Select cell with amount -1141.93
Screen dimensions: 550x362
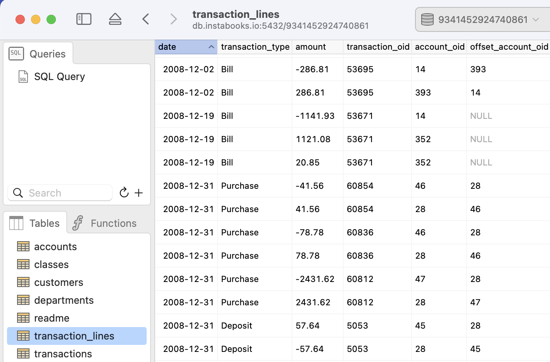(x=318, y=116)
